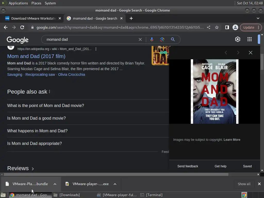
Task: Share this page via share icon
Action: pyautogui.click(x=208, y=27)
